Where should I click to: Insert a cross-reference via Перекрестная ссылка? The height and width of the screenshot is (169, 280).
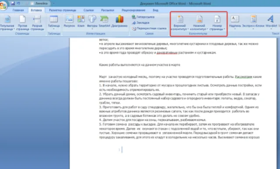pyautogui.click(x=149, y=28)
